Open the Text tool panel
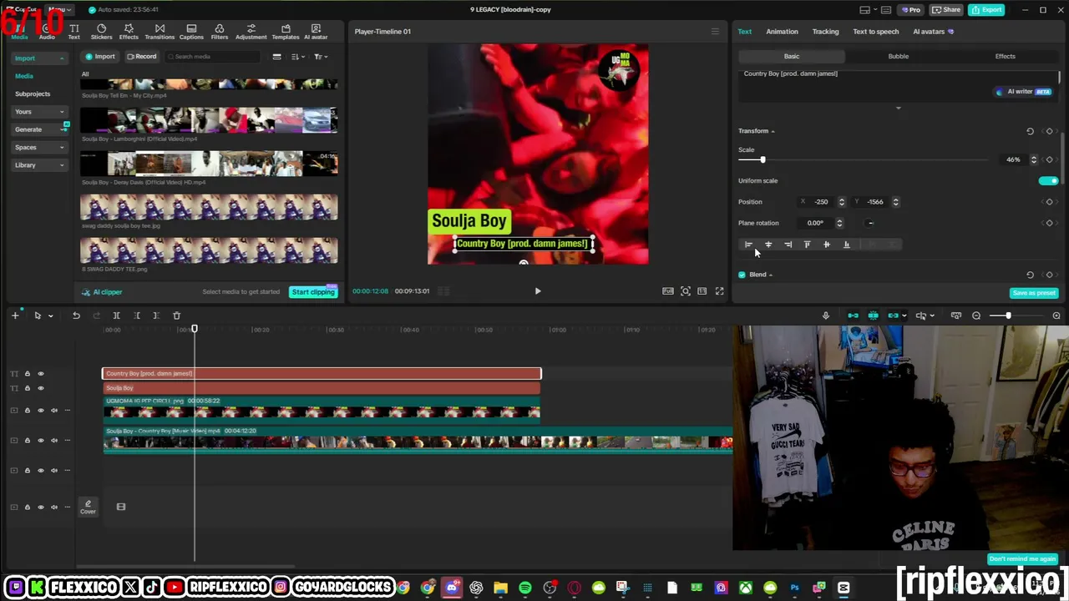This screenshot has height=601, width=1069. [x=74, y=32]
